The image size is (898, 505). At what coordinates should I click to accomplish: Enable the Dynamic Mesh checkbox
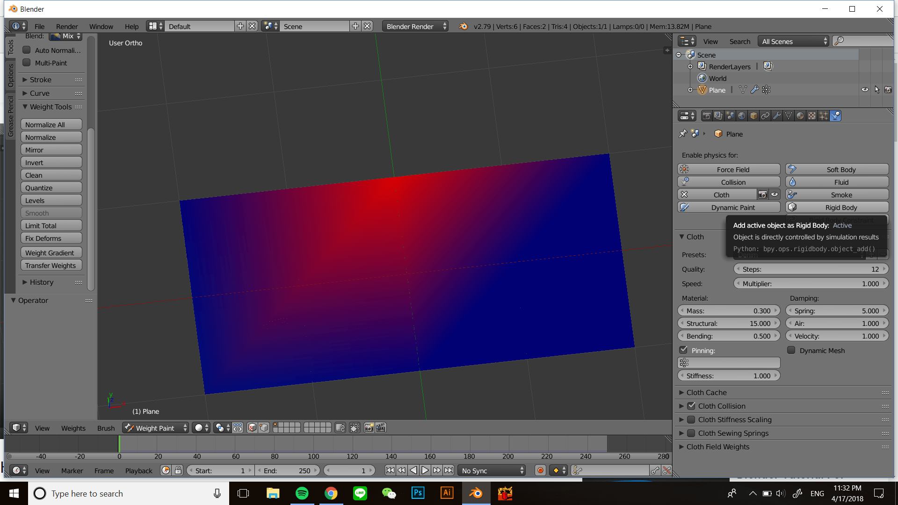click(791, 350)
